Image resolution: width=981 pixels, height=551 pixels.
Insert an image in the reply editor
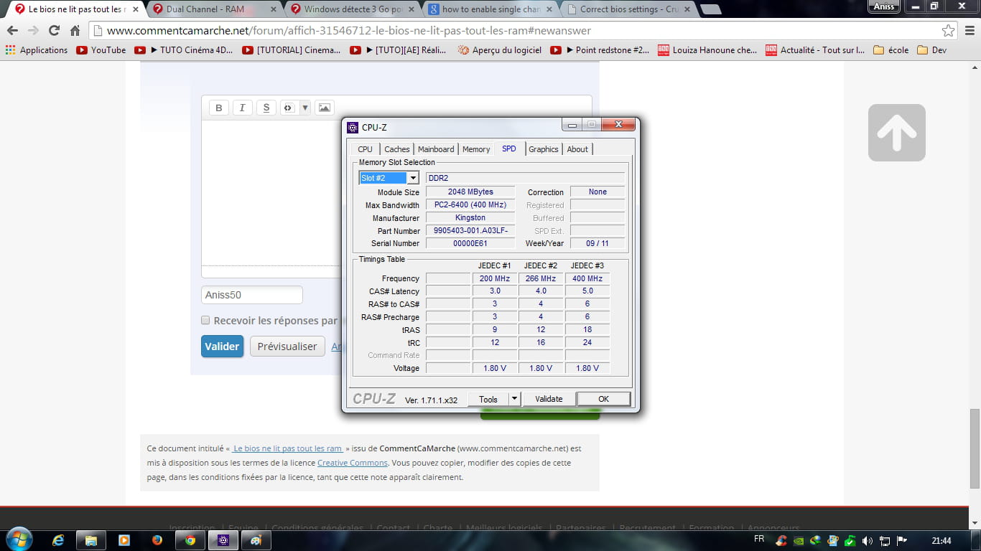point(325,108)
